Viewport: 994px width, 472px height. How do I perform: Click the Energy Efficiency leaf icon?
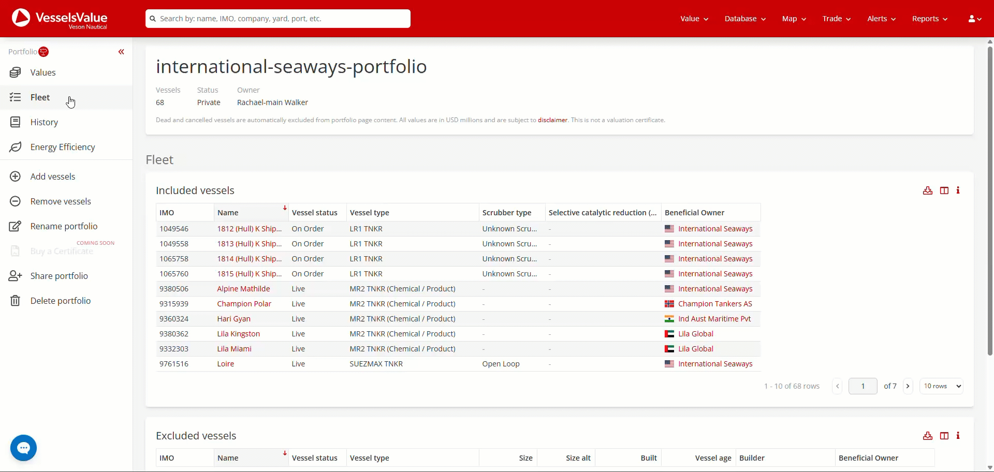click(x=16, y=147)
